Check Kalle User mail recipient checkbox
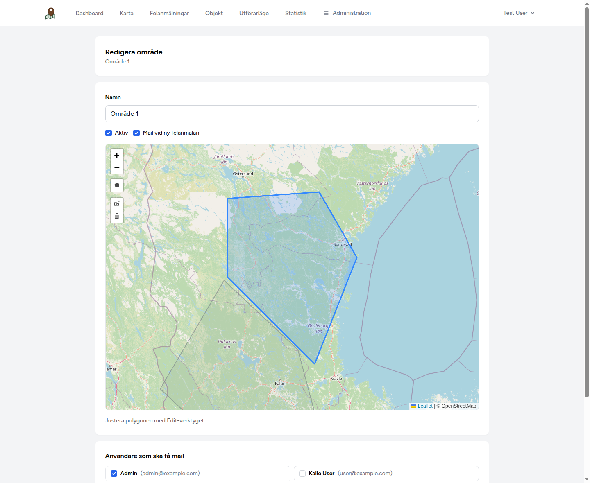 (302, 474)
